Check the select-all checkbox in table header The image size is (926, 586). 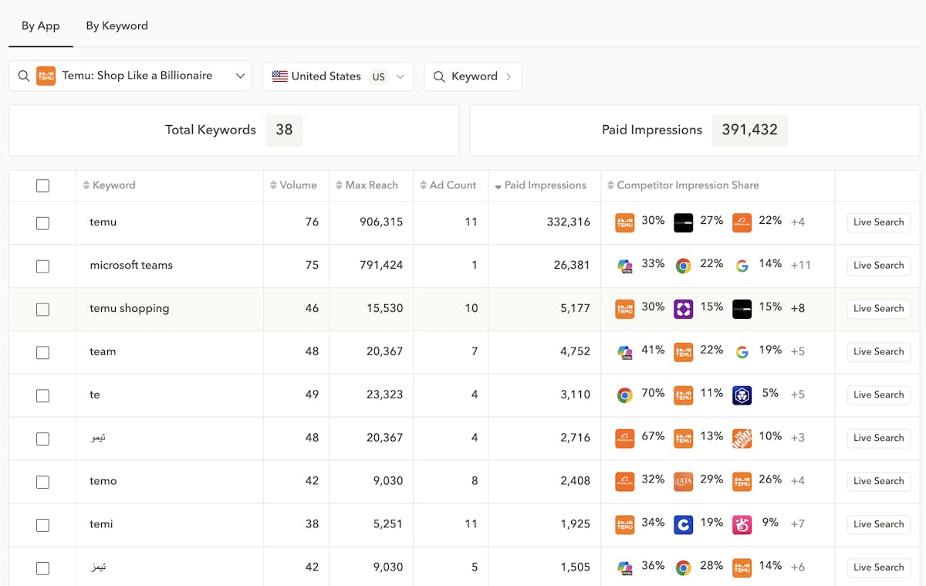[42, 186]
